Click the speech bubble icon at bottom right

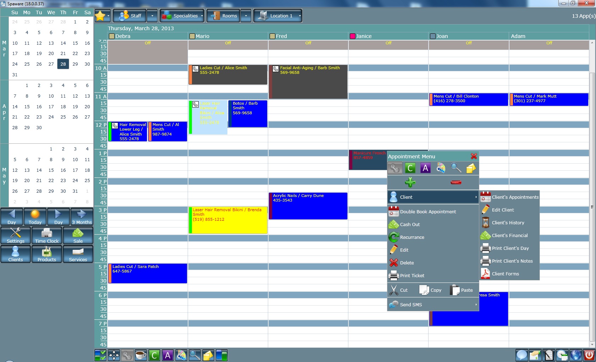click(x=521, y=355)
